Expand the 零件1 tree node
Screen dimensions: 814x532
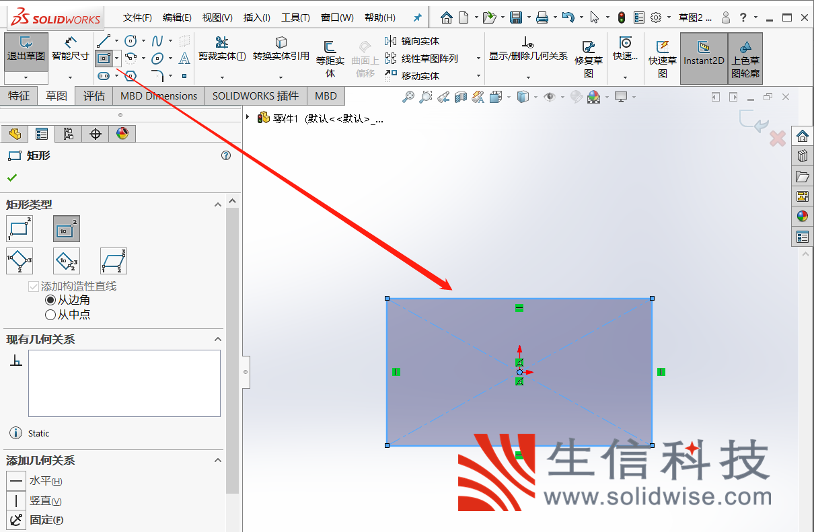pos(248,118)
